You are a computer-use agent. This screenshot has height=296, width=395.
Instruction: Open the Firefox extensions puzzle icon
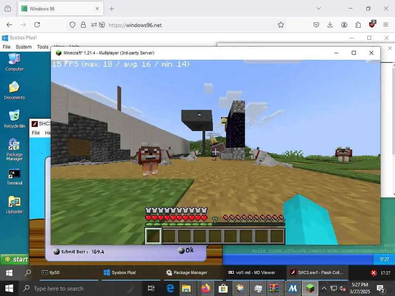point(358,25)
